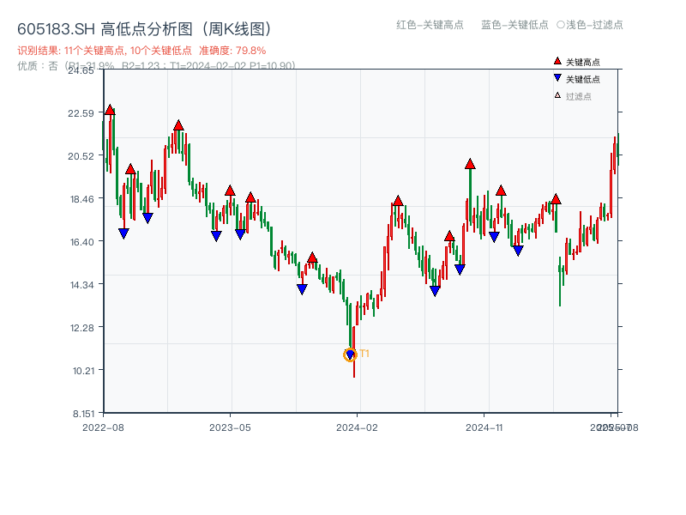
Task: Select the highest red peak marker near 22.59
Action: click(110, 110)
